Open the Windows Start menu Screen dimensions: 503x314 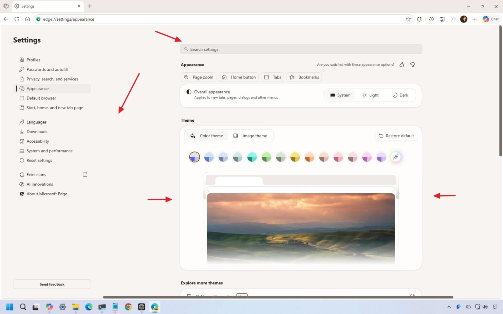click(x=9, y=307)
